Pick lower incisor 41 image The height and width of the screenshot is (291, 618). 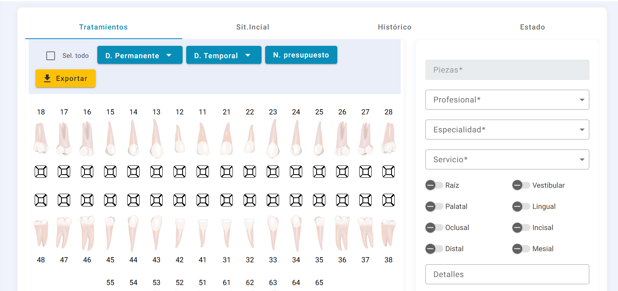(x=203, y=233)
